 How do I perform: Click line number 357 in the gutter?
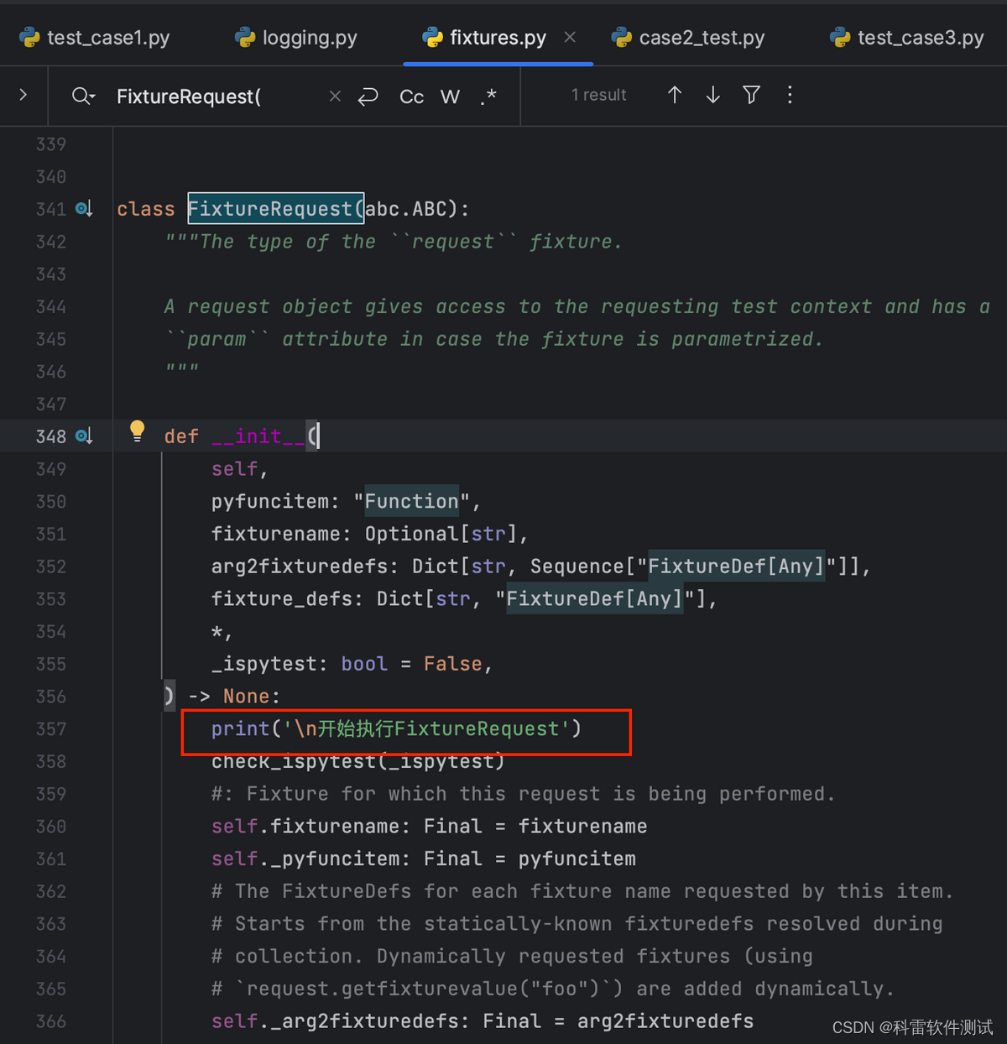click(51, 729)
